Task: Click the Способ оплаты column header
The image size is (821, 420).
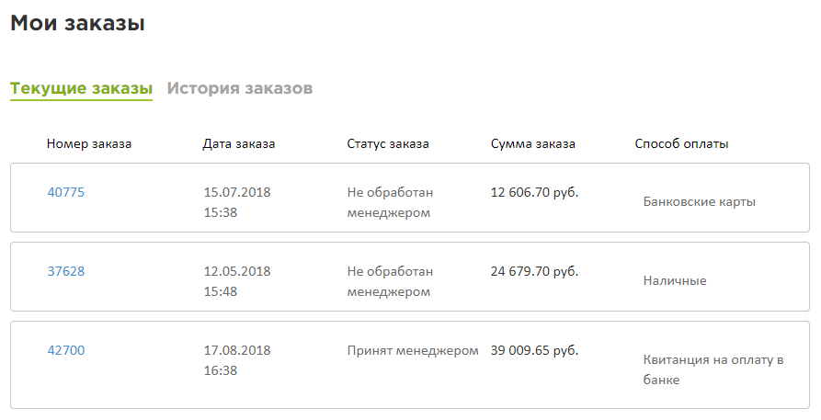Action: (x=682, y=144)
